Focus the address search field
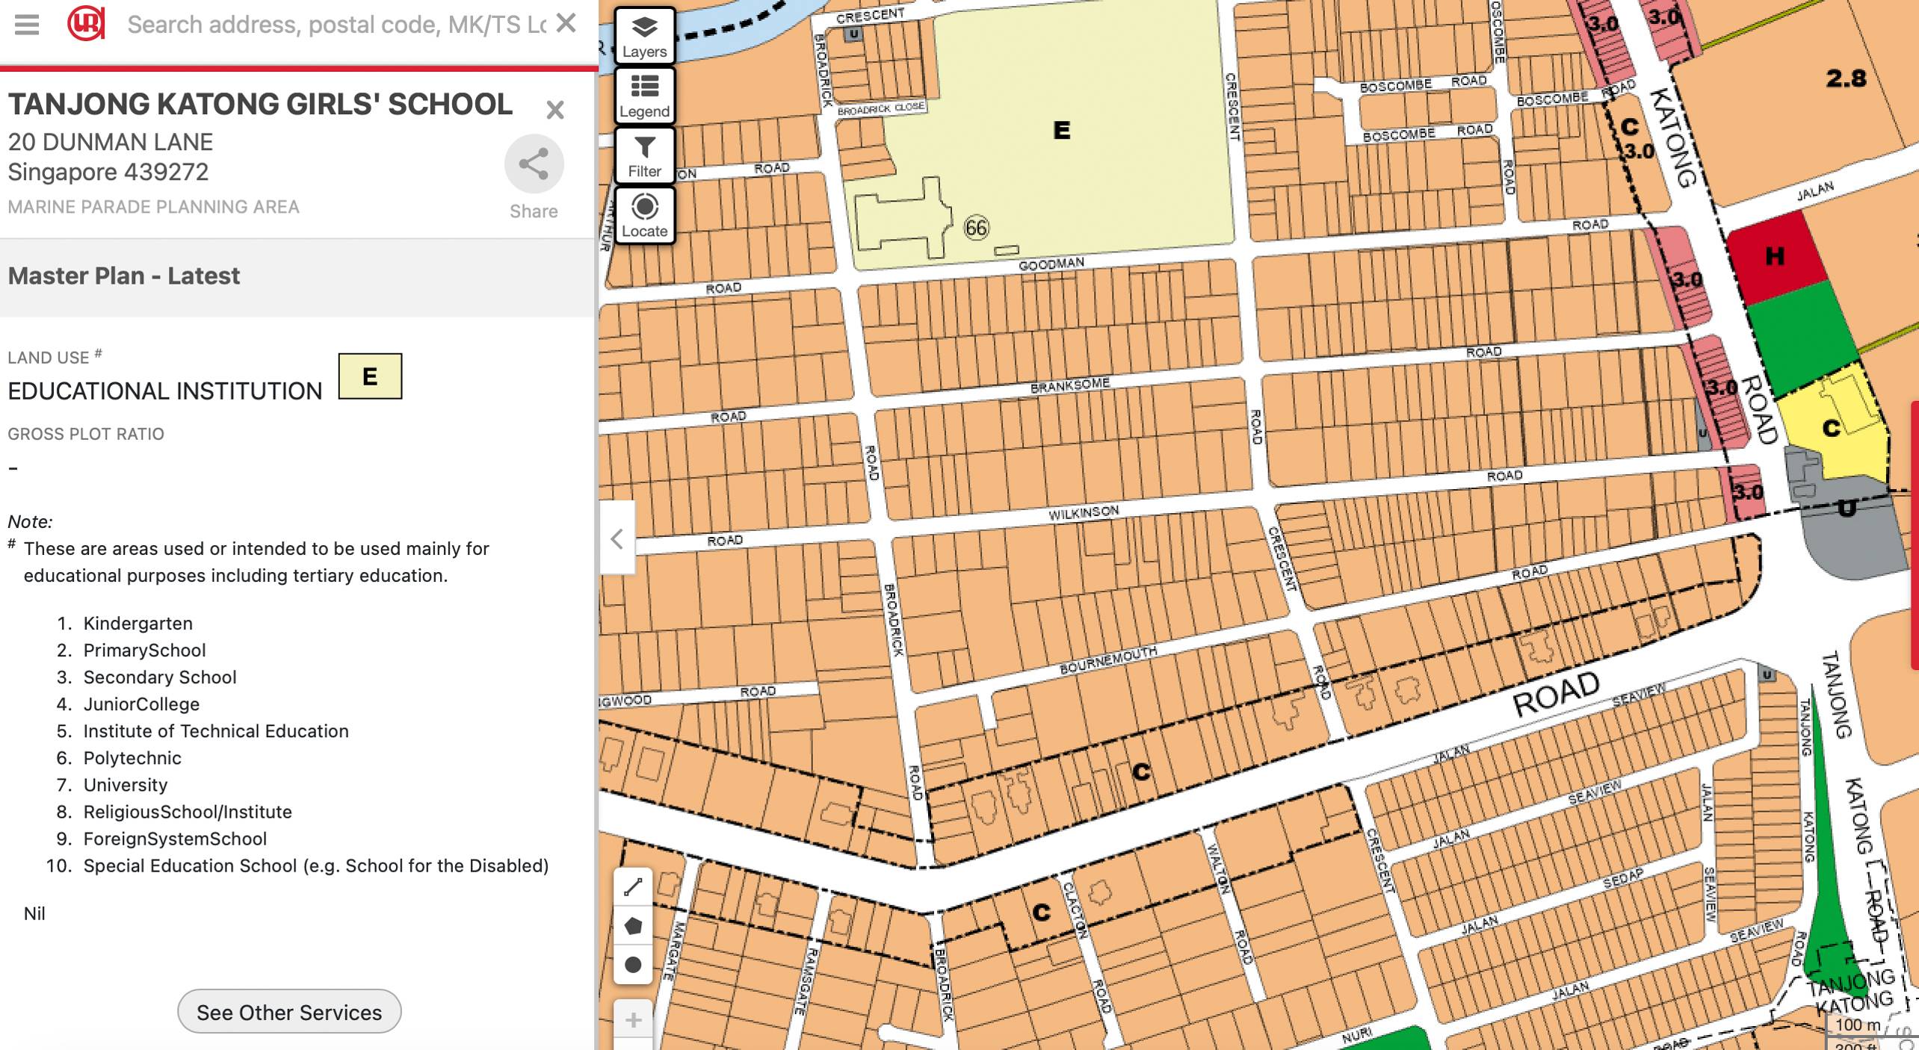The height and width of the screenshot is (1050, 1919). click(336, 25)
